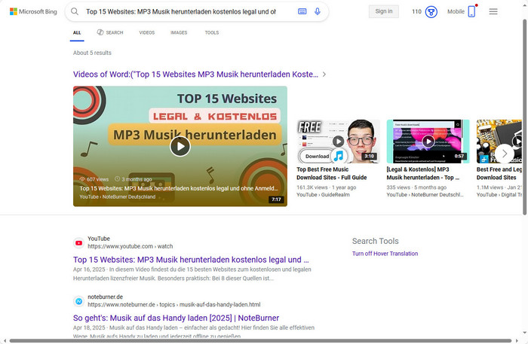This screenshot has height=344, width=528.
Task: Click the 110 rewards points count
Action: click(x=416, y=12)
